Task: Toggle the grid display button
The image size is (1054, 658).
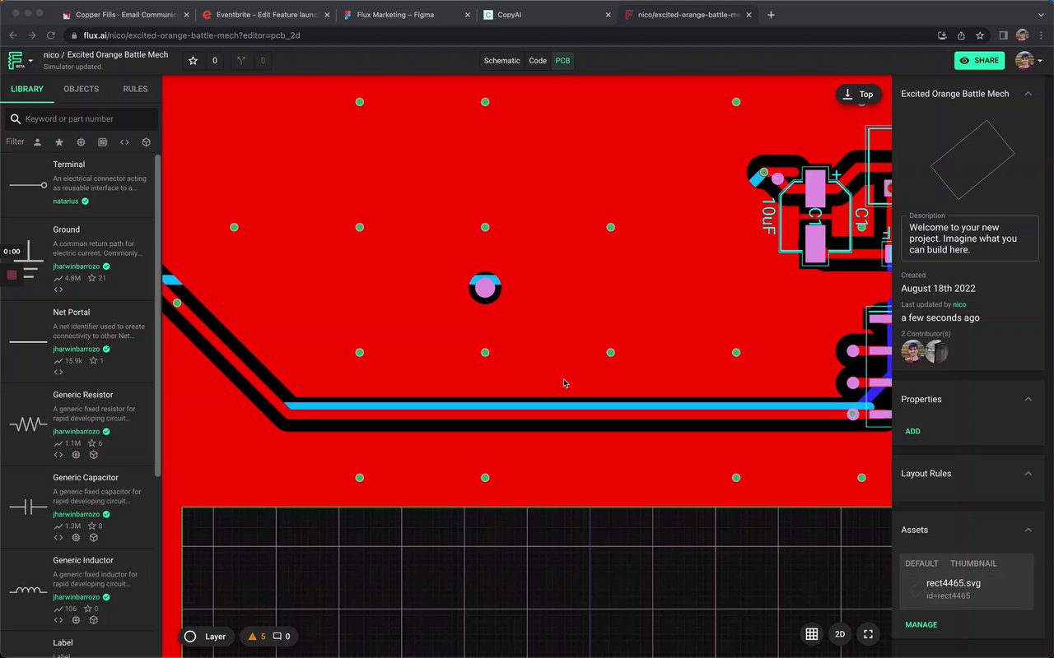Action: (x=812, y=634)
